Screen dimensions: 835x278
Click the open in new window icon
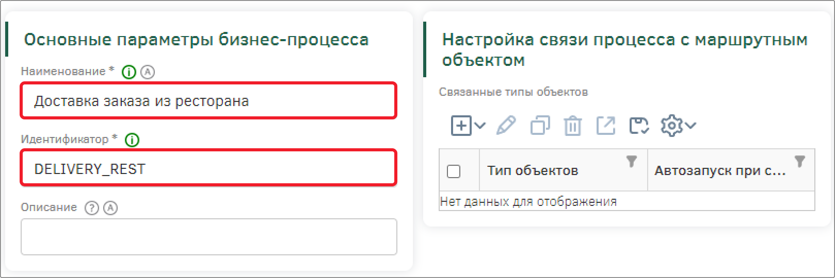[606, 125]
